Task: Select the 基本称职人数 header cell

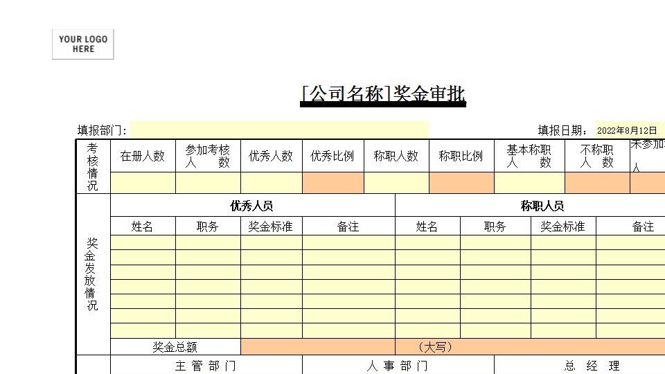Action: pyautogui.click(x=529, y=156)
